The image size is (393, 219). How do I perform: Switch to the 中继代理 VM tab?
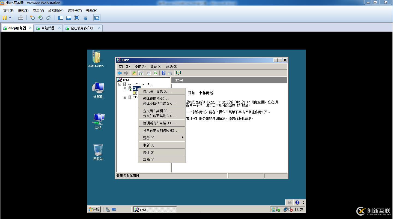[x=48, y=28]
